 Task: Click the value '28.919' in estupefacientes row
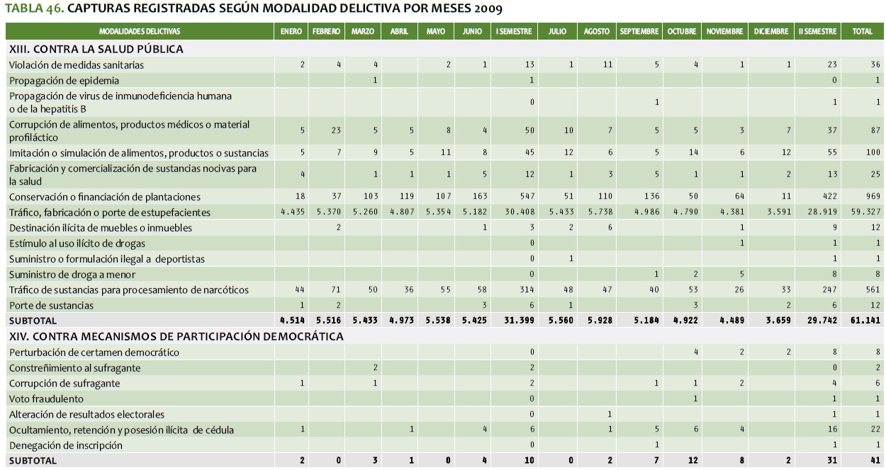click(x=822, y=212)
